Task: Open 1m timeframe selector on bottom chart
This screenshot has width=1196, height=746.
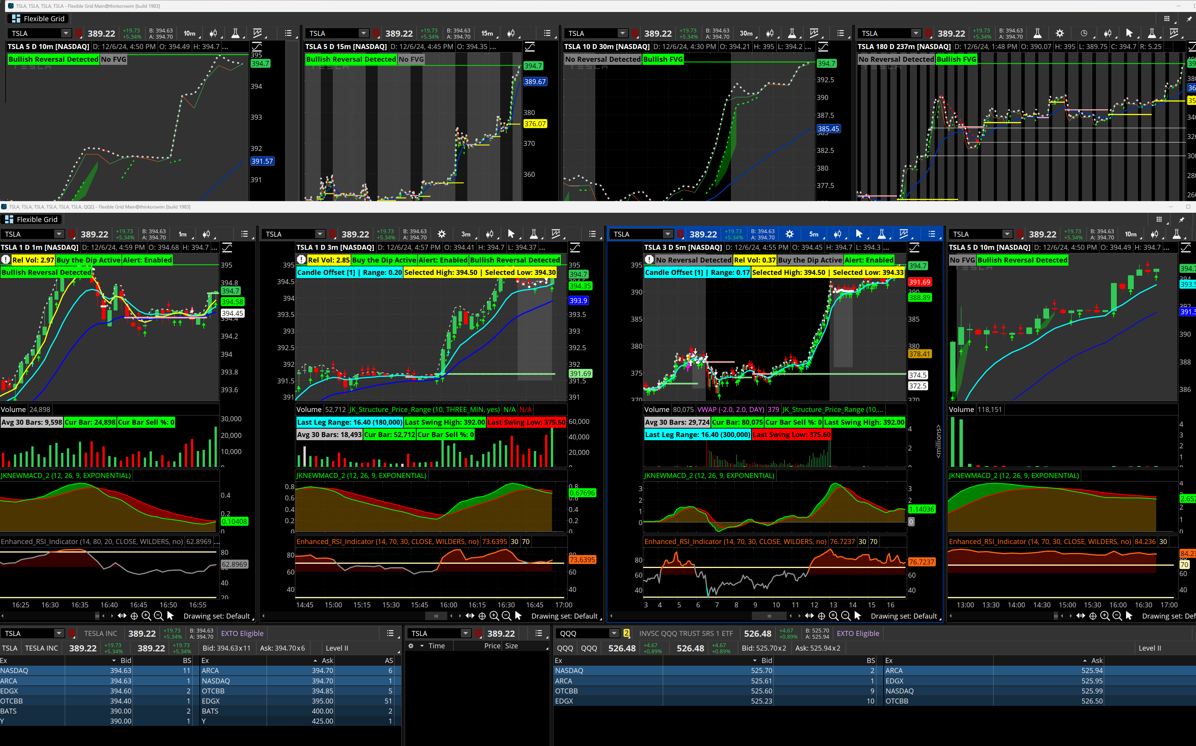Action: coord(183,234)
